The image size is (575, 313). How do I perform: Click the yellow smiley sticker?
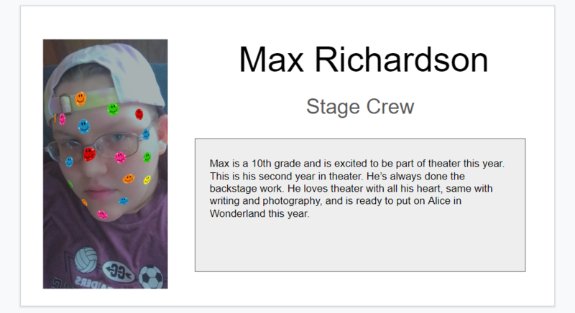147,179
